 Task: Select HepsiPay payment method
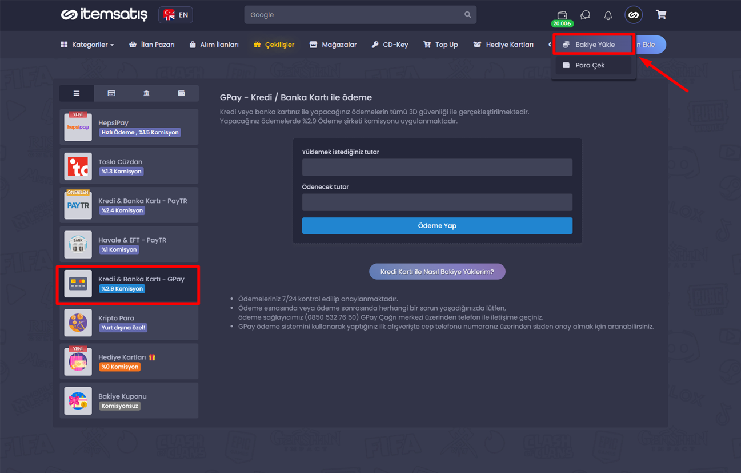pyautogui.click(x=129, y=127)
